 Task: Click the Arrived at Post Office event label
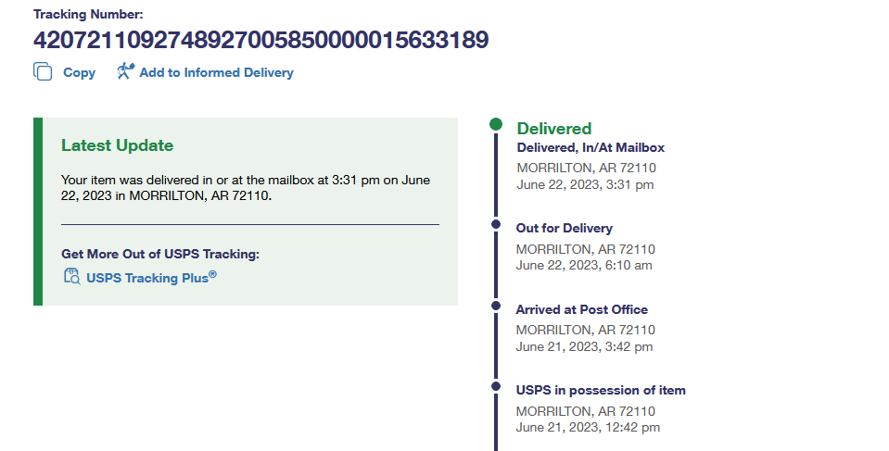coord(581,309)
